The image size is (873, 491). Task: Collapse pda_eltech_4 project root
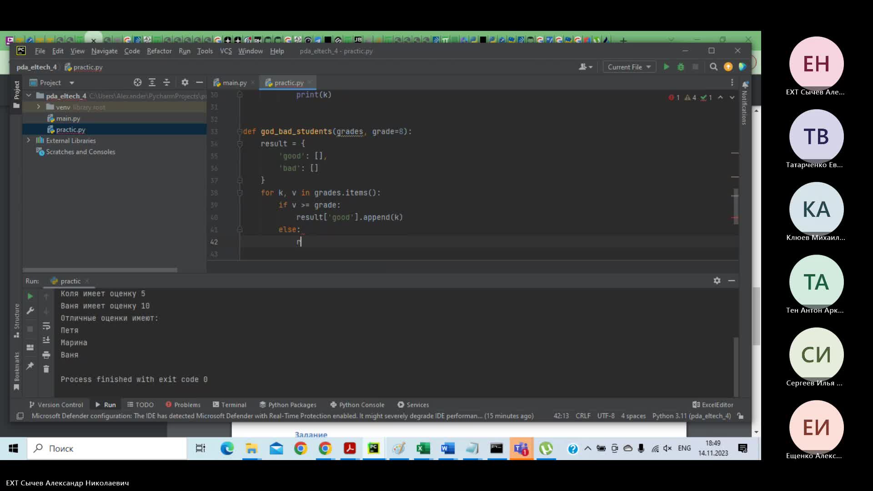point(29,95)
